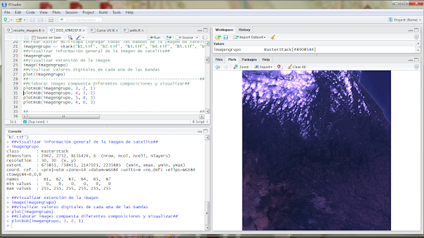
Task: Minimize the source editor pane
Action: [199, 30]
